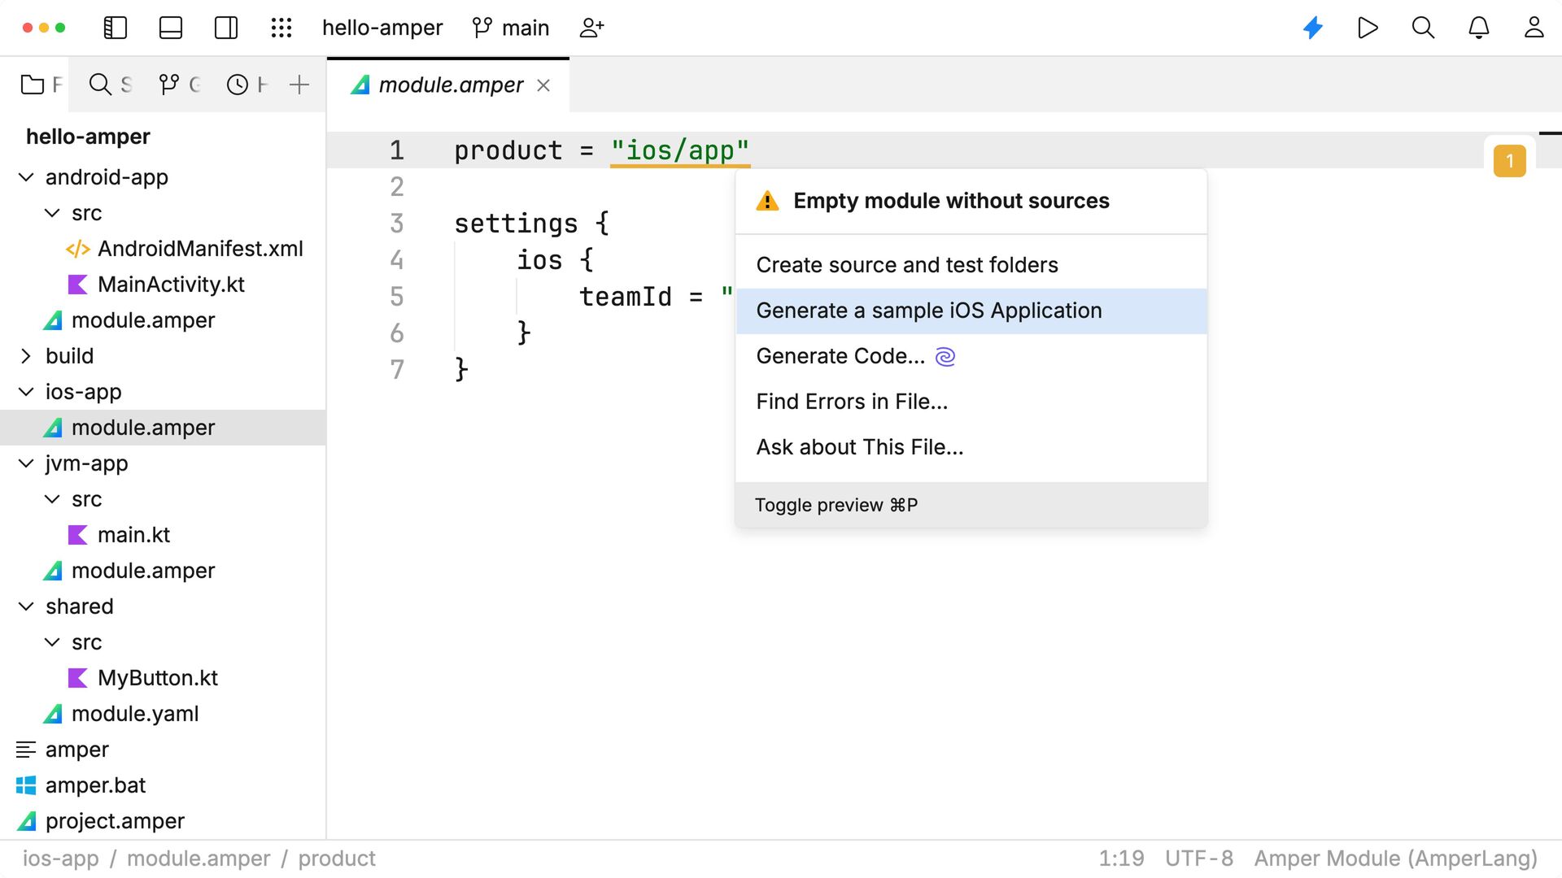Click the ios-app breadcrumb

tap(61, 858)
